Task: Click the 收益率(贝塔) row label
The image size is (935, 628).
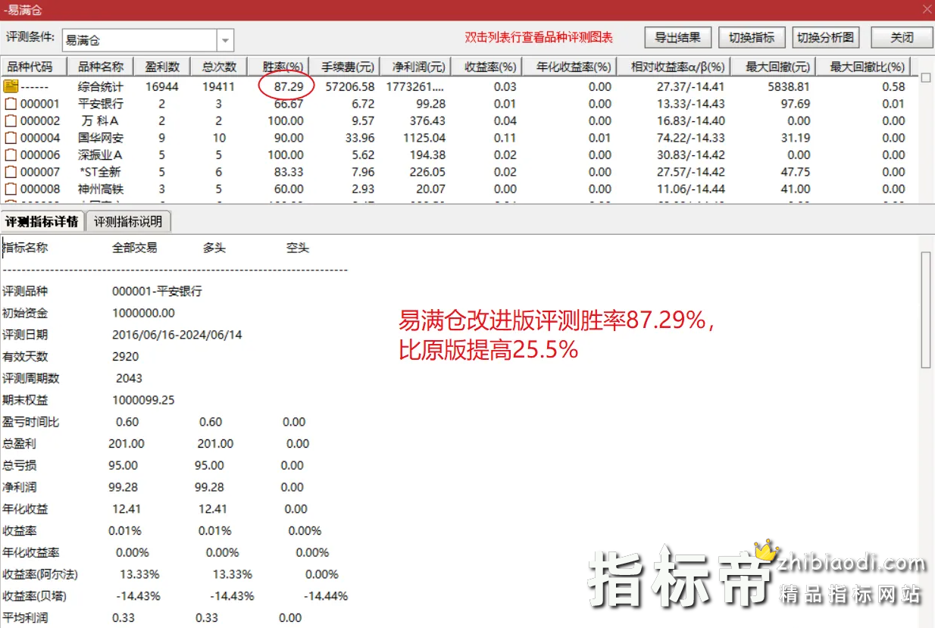Action: click(34, 596)
